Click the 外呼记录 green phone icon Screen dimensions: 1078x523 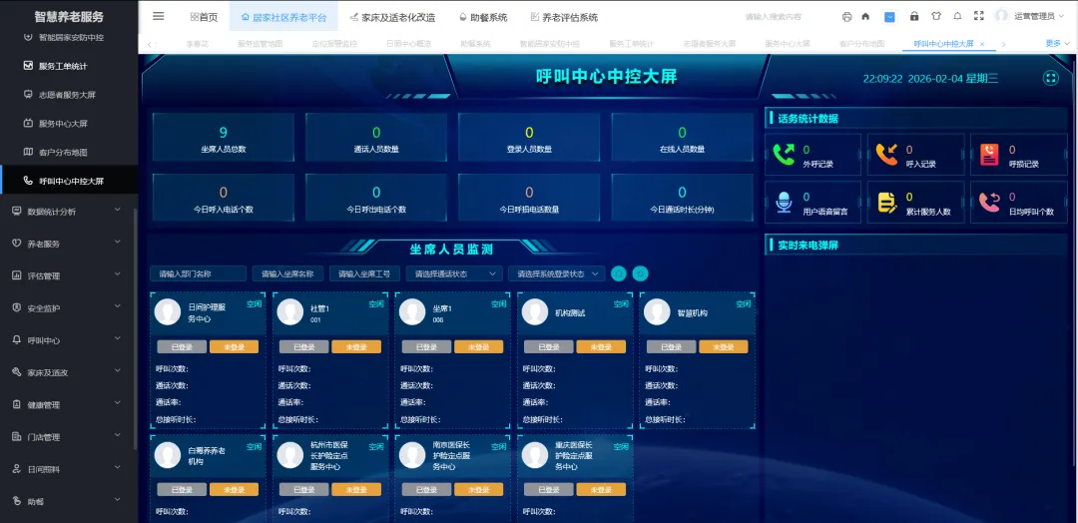784,155
